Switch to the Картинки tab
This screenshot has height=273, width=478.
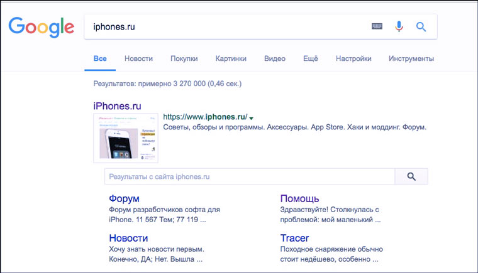coord(231,58)
